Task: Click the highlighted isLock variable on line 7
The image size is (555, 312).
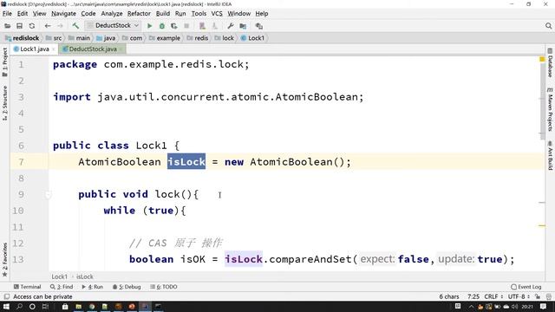Action: point(186,162)
